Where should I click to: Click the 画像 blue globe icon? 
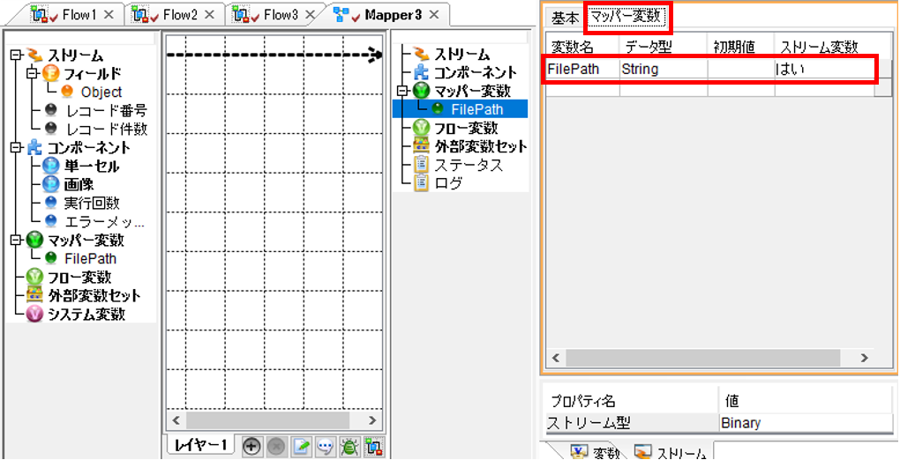(50, 185)
